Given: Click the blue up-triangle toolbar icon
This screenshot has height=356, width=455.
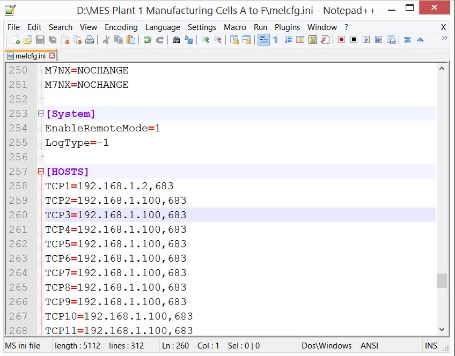Looking at the screenshot, I should point(420,40).
